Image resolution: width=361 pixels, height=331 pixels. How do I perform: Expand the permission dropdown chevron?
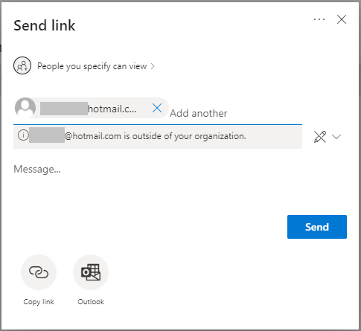(336, 137)
